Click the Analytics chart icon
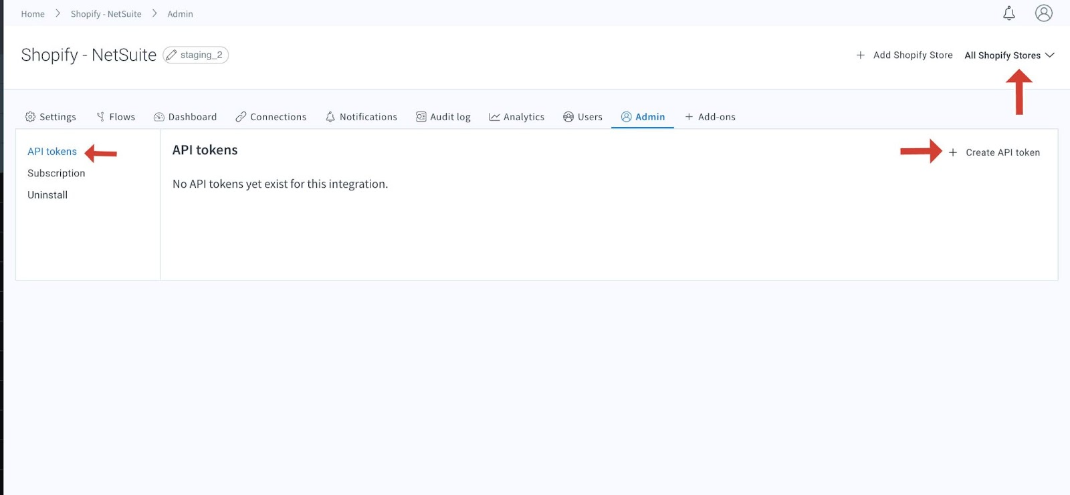The image size is (1070, 495). coord(494,117)
